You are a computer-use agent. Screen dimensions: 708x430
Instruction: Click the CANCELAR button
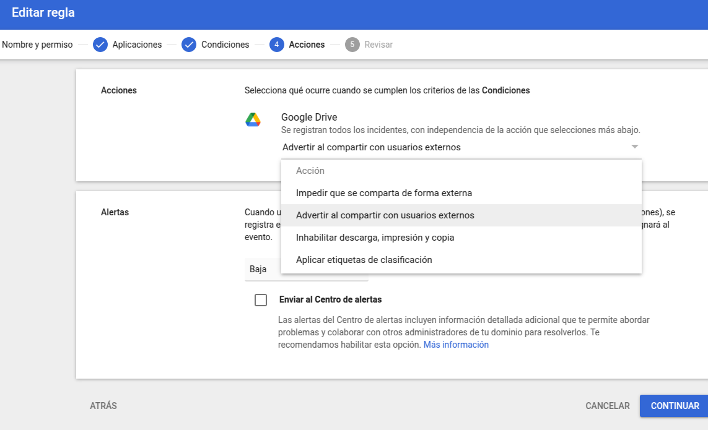click(x=607, y=406)
